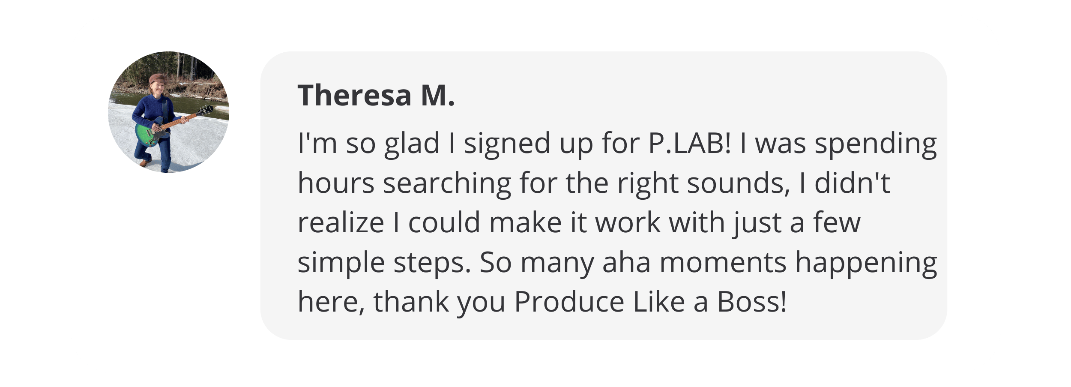
Task: Click the word "happening" in the testimonial
Action: click(x=866, y=262)
